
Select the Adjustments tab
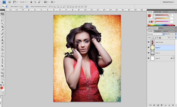point(153,28)
